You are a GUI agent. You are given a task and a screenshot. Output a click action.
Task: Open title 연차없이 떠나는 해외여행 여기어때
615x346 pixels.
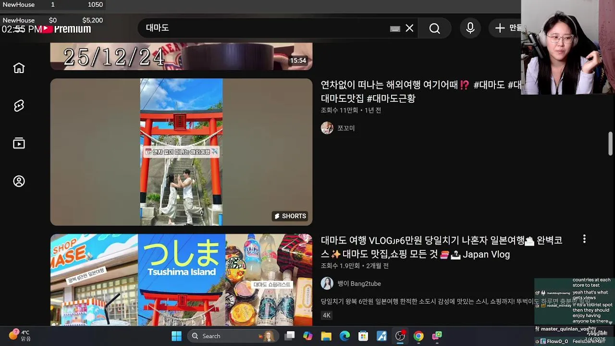click(x=421, y=91)
